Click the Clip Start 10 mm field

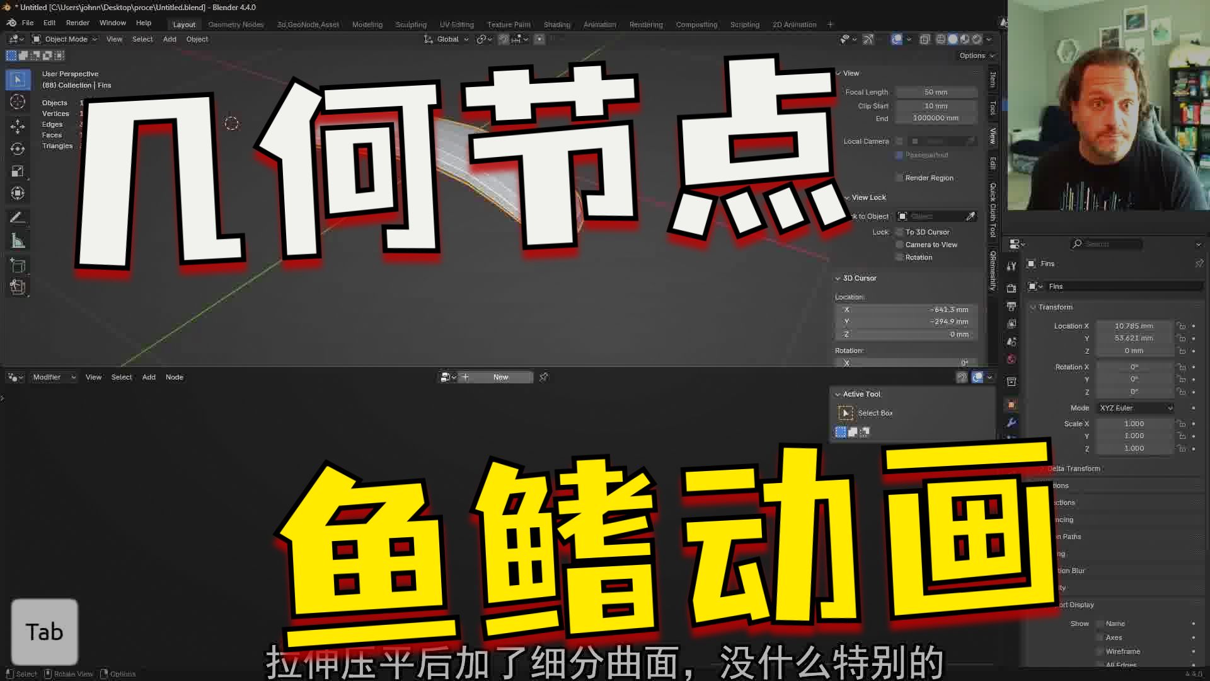(936, 106)
